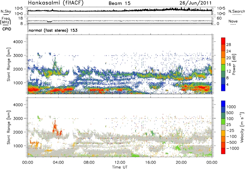Viewport: 245px width, 169px height.
Task: Click the 'Velocity [m s-1]' color bar title
Action: [242, 127]
